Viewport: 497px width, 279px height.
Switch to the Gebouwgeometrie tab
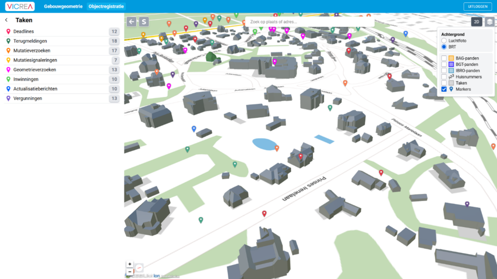63,7
